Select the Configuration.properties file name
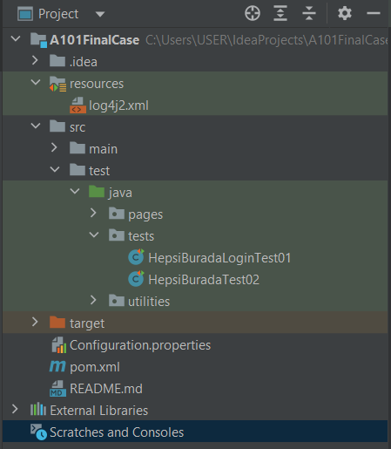Image resolution: width=391 pixels, height=449 pixels. 140,345
